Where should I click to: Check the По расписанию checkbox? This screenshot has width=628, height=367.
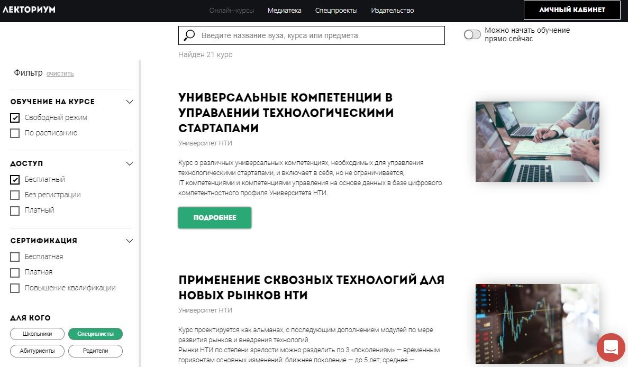click(15, 133)
